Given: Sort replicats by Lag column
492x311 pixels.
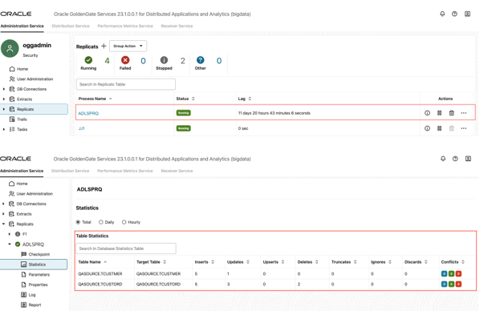Looking at the screenshot, I should pyautogui.click(x=250, y=99).
